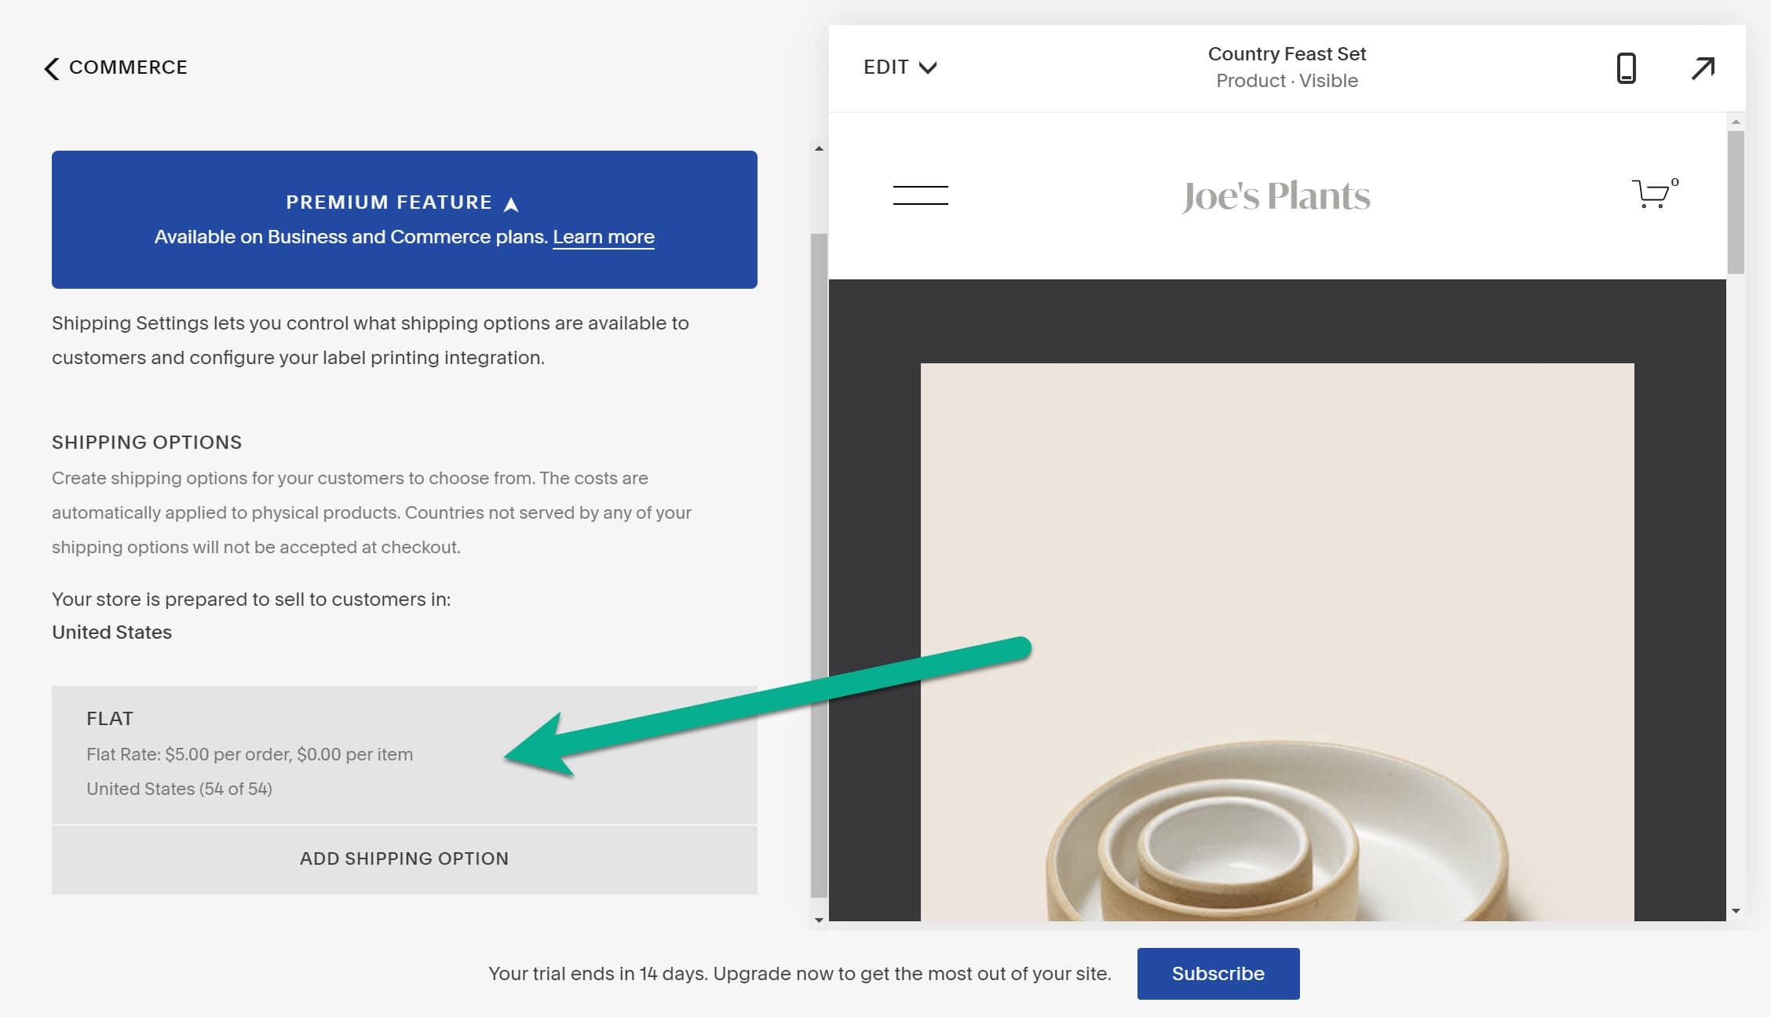Click the preview scrollbar's down arrow
Image resolution: width=1771 pixels, height=1017 pixels.
pos(1735,912)
